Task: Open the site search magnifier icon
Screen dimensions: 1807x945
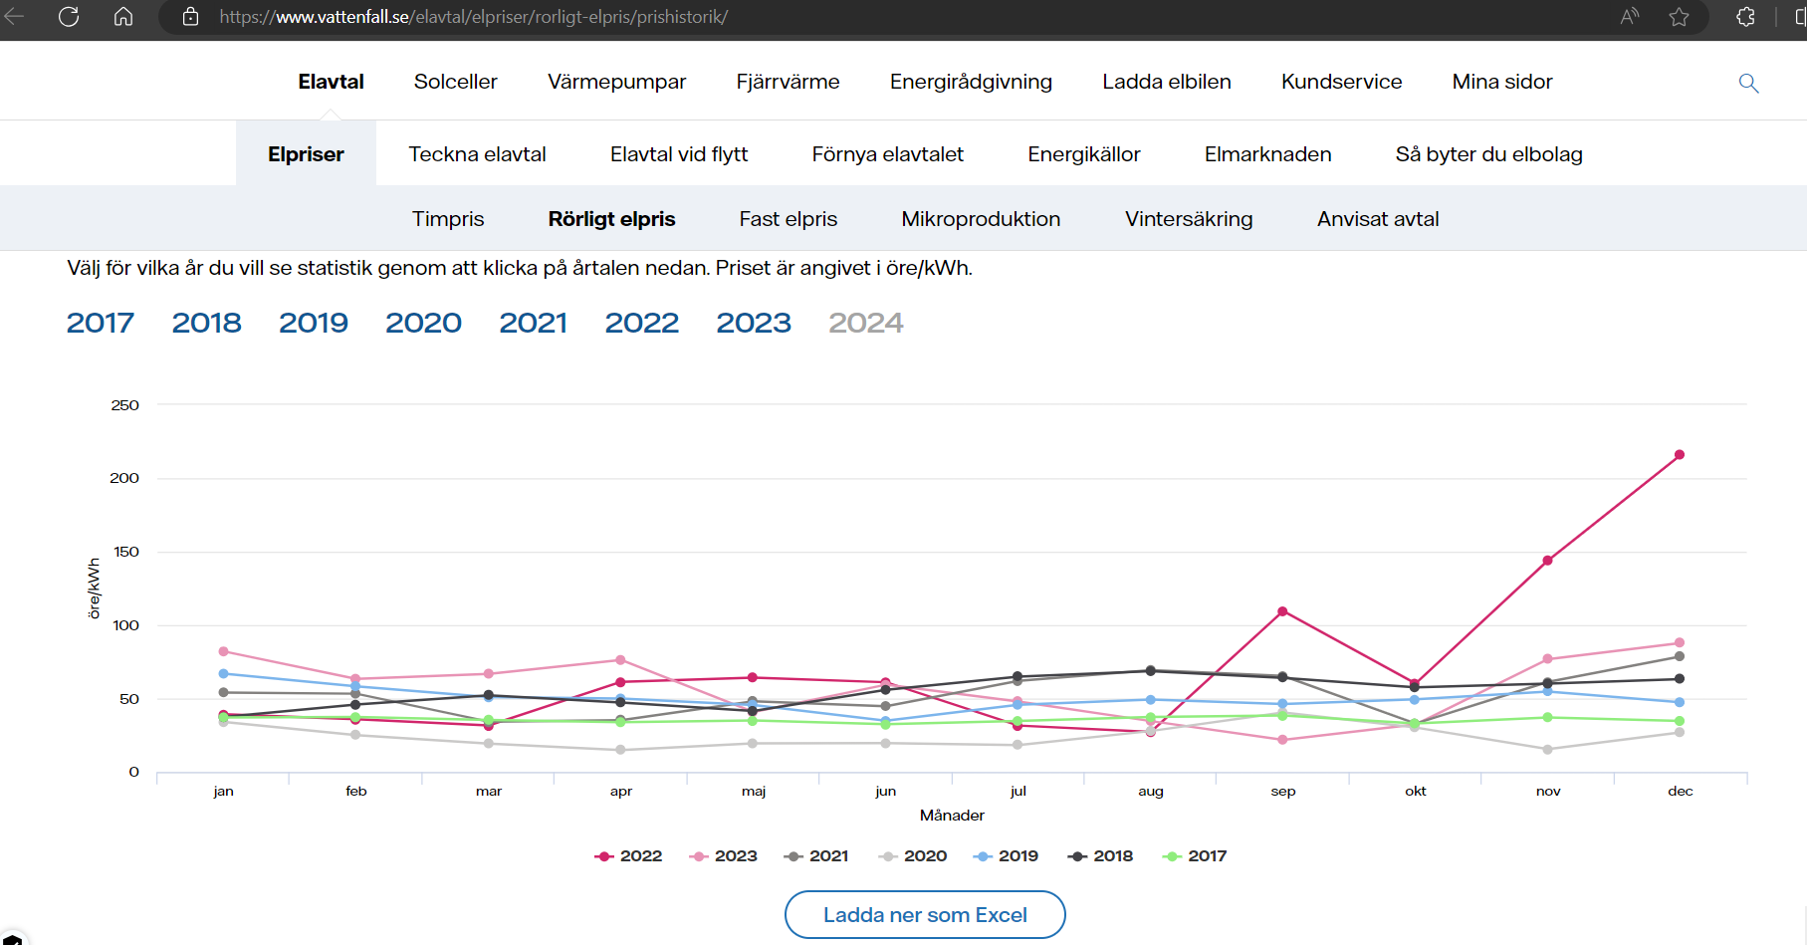Action: [1748, 83]
